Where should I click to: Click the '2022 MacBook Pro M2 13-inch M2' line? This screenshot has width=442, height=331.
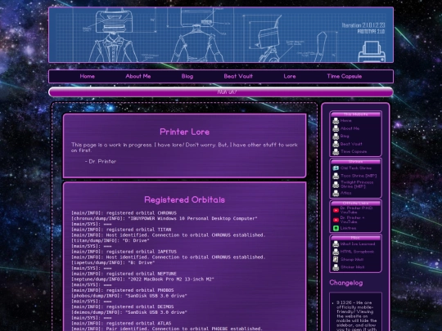(x=143, y=280)
